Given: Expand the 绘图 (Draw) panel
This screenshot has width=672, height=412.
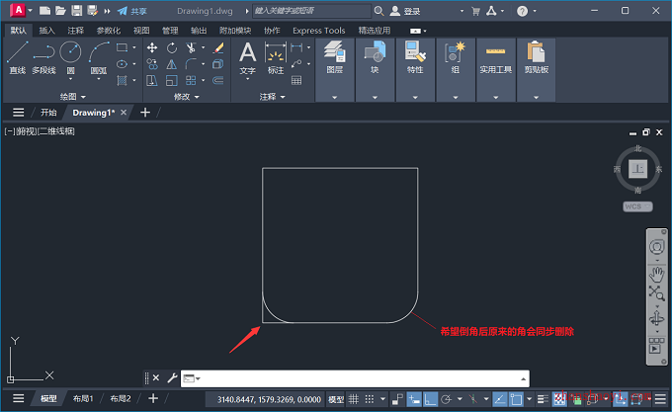Looking at the screenshot, I should [x=73, y=97].
